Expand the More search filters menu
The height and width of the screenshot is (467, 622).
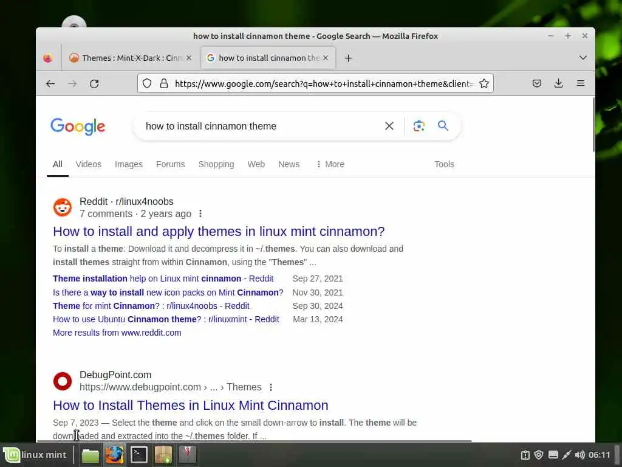coord(330,164)
